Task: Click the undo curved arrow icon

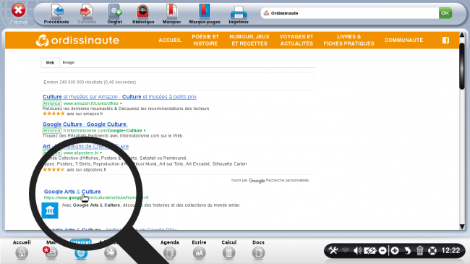Action: pyautogui.click(x=407, y=250)
